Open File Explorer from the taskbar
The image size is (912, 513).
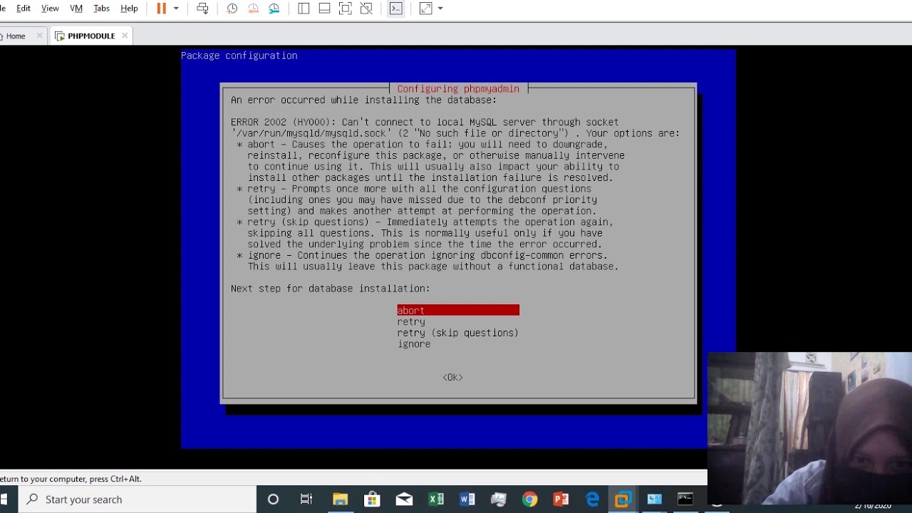[340, 499]
